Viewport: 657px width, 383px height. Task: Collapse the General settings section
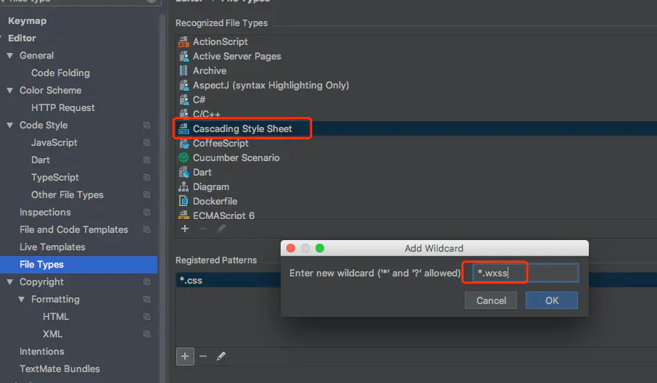click(x=10, y=56)
